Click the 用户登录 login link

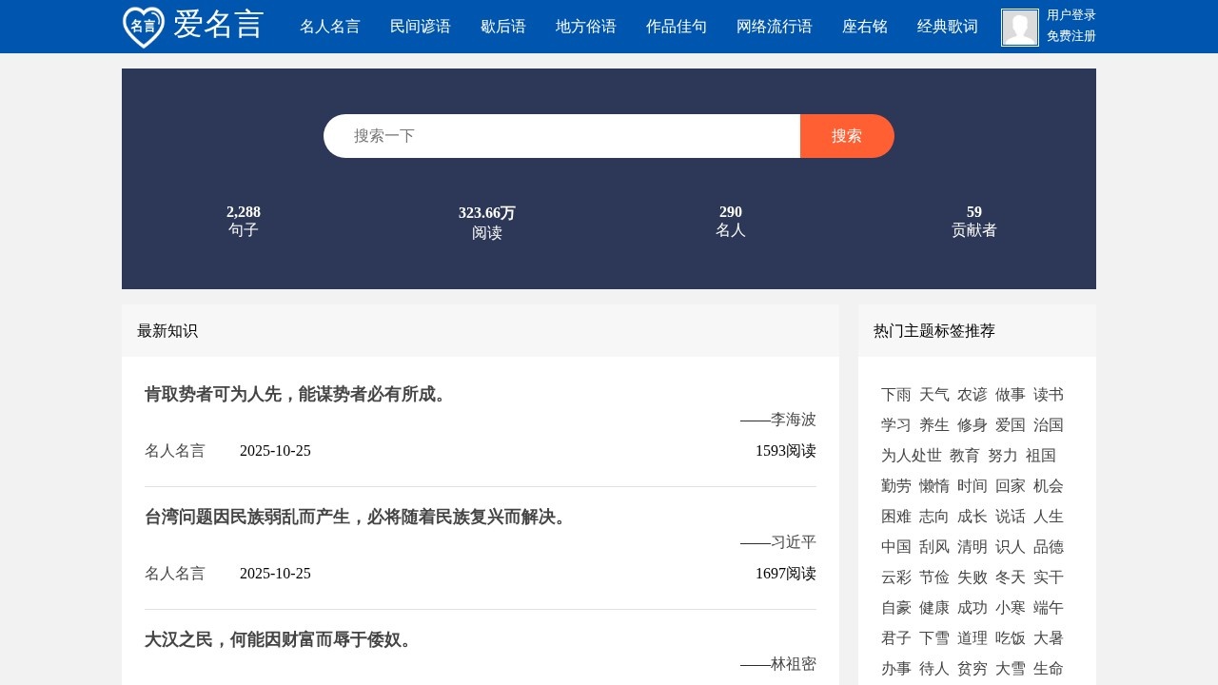point(1070,15)
